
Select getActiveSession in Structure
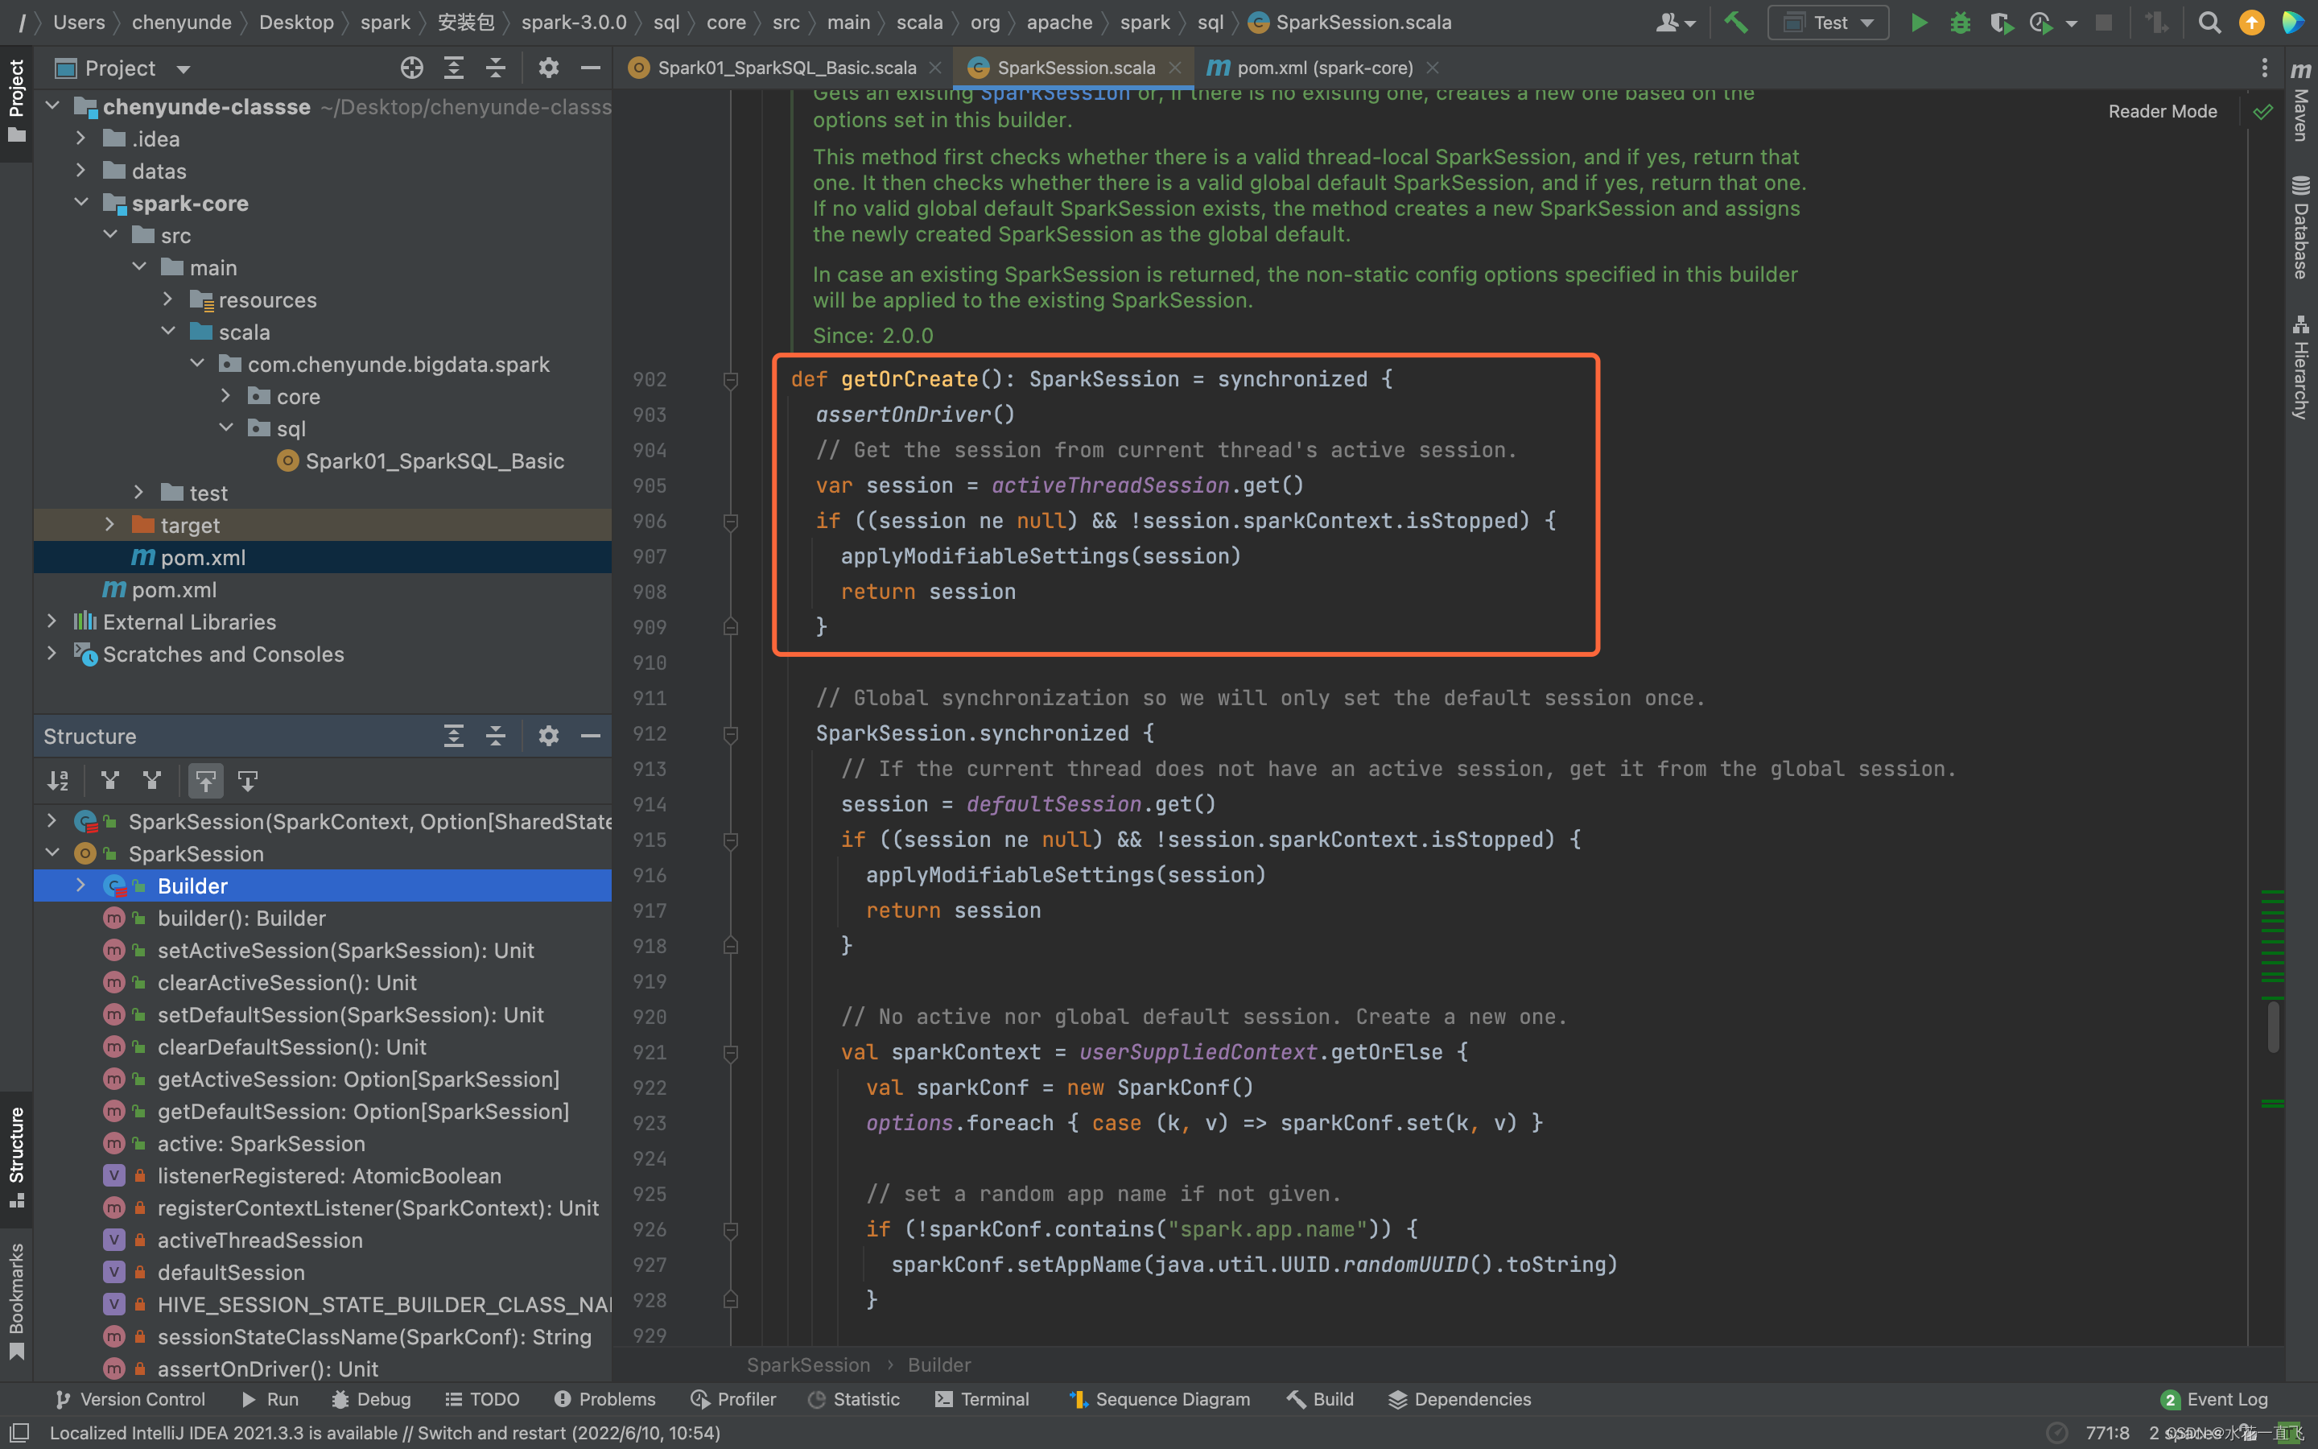358,1079
